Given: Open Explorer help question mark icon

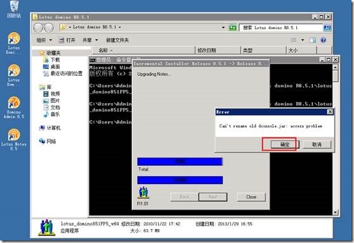Looking at the screenshot, I should pyautogui.click(x=324, y=40).
